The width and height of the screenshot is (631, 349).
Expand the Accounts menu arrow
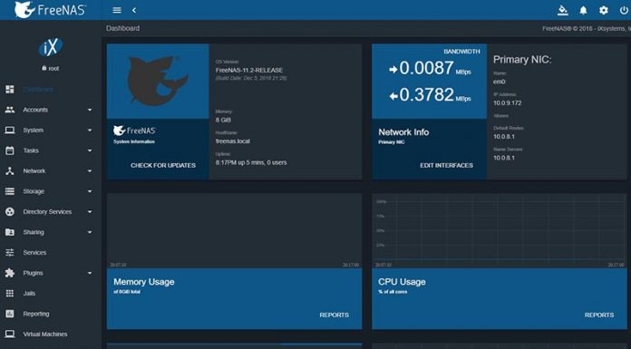pyautogui.click(x=90, y=110)
